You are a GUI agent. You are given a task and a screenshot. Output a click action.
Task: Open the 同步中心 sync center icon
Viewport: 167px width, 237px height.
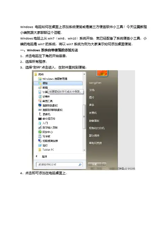coord(40,132)
